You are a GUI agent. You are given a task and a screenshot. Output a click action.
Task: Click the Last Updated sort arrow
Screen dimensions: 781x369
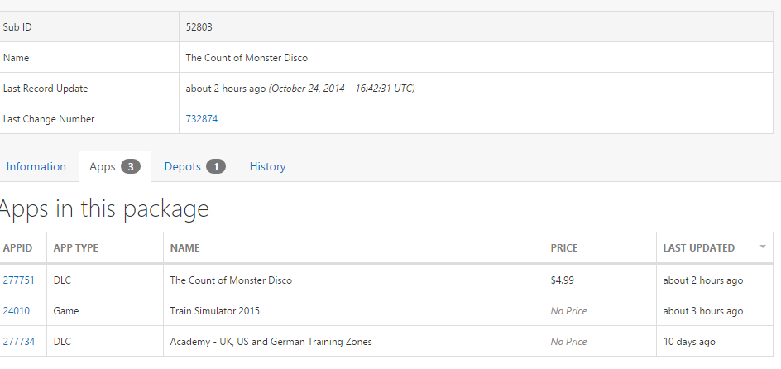[762, 247]
